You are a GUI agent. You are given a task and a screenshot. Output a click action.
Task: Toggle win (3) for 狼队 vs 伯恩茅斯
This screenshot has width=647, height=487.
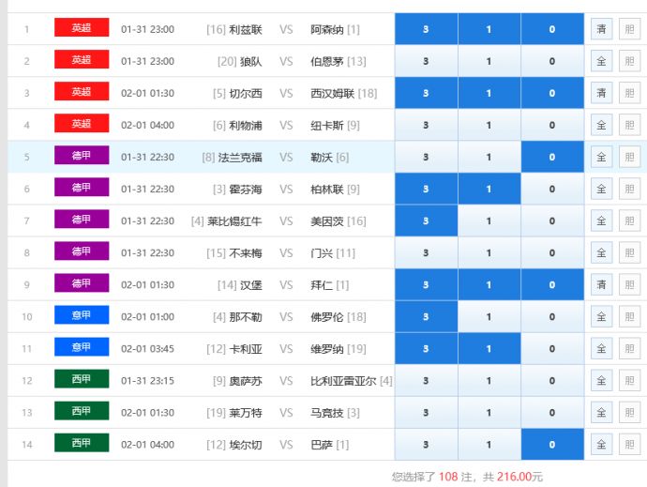pos(426,61)
